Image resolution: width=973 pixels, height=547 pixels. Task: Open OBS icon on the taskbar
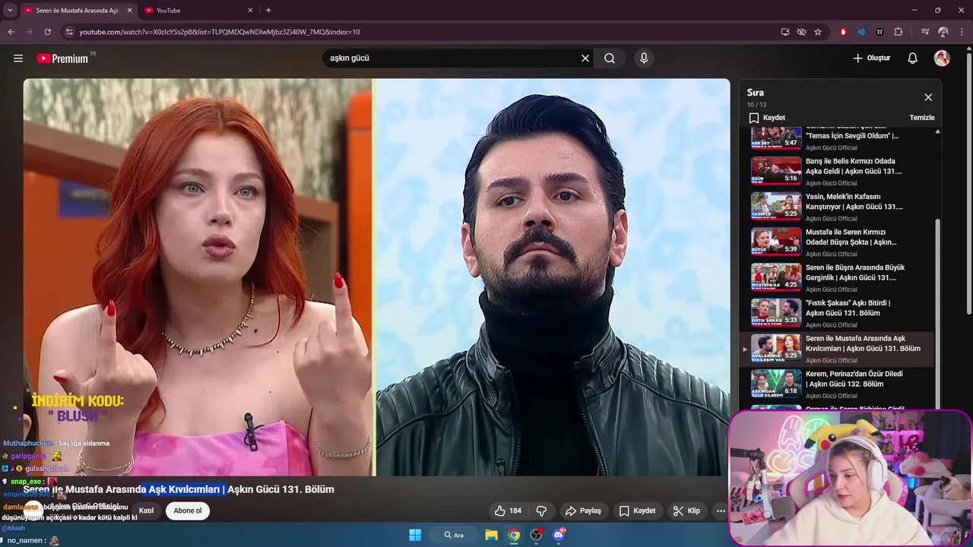(x=536, y=535)
